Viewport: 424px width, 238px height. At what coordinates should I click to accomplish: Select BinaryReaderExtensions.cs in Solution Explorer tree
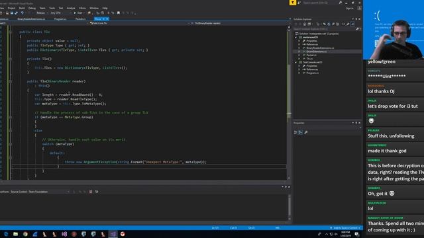pos(320,48)
